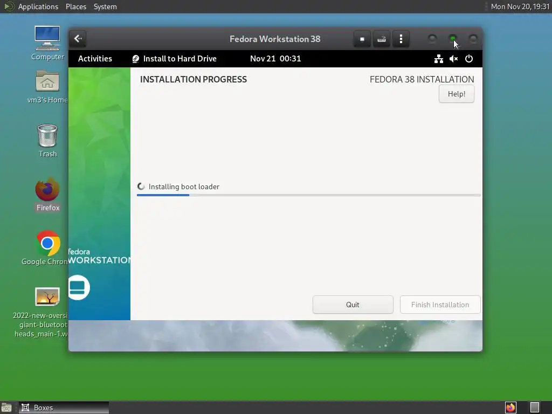Click the muted volume icon
Screen dimensions: 552x414
click(x=454, y=59)
